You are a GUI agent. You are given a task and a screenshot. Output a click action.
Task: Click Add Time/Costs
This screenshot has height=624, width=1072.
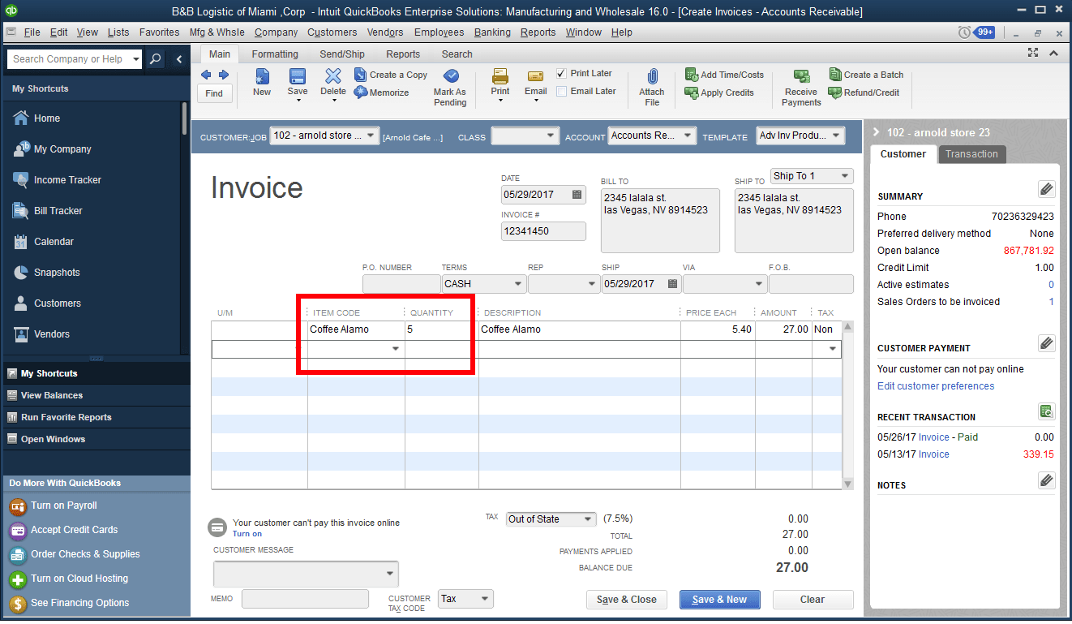click(x=724, y=75)
